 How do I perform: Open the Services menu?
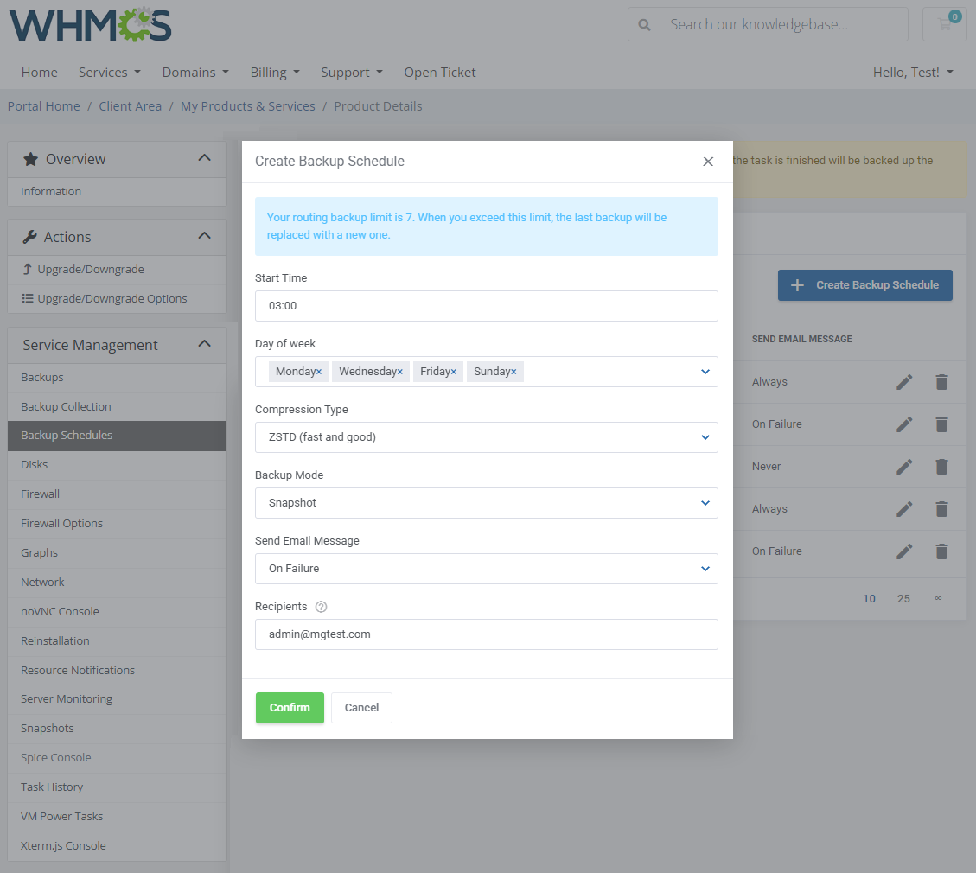tap(110, 73)
